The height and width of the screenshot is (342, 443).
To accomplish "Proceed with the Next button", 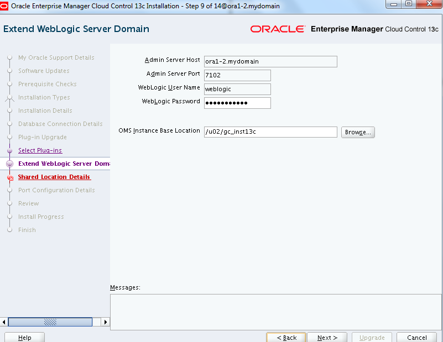I will tap(327, 338).
